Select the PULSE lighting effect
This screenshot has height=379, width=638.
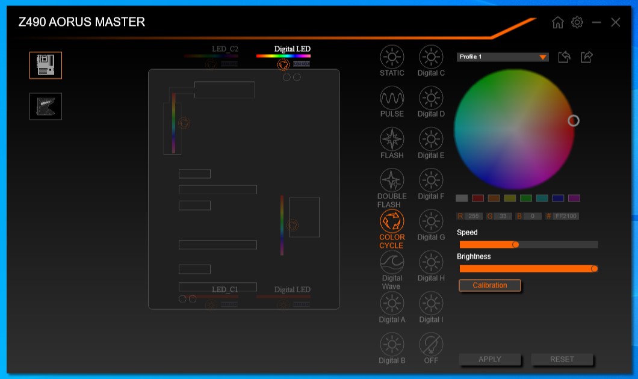[392, 102]
